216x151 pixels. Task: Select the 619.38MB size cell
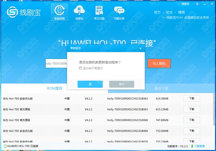point(162,99)
